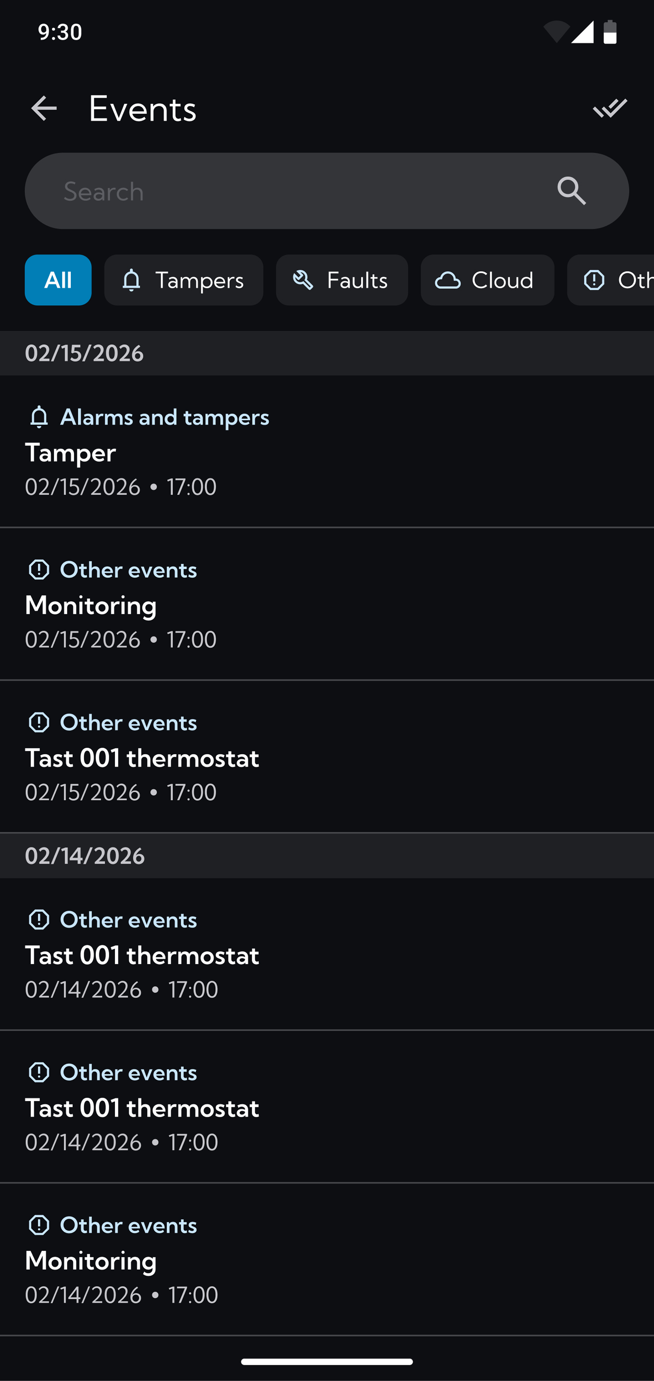
Task: Open the Monitoring event dated 02/14/2026
Action: click(327, 1260)
